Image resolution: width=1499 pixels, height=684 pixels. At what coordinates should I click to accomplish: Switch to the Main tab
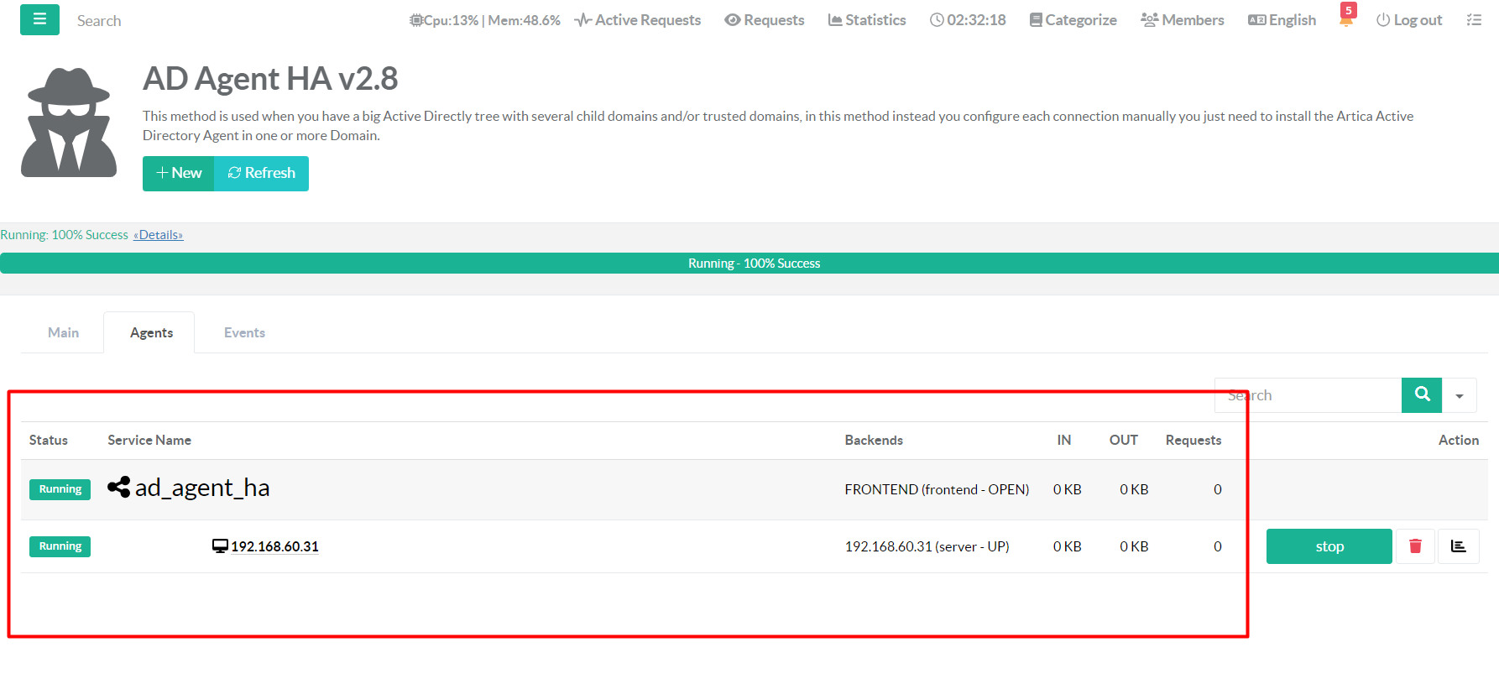[x=63, y=333]
